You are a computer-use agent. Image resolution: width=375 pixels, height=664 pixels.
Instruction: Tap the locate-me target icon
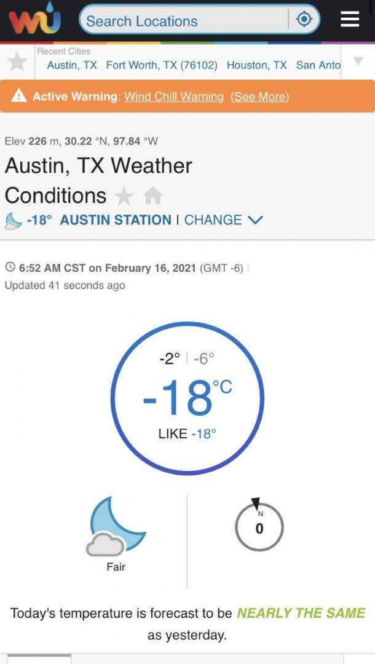coord(304,20)
